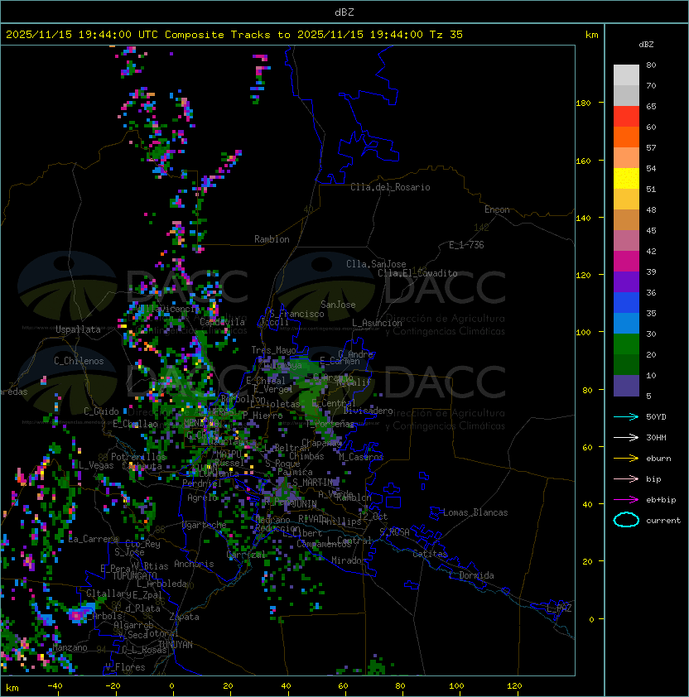Click the magenta eb+bip arrow in legend

626,500
